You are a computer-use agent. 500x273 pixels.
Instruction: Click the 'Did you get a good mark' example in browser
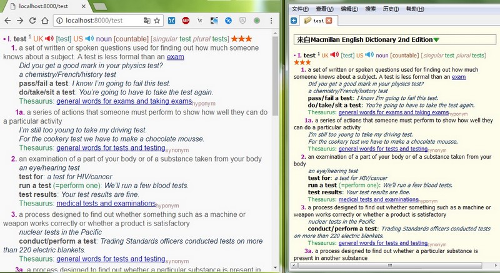(x=91, y=66)
